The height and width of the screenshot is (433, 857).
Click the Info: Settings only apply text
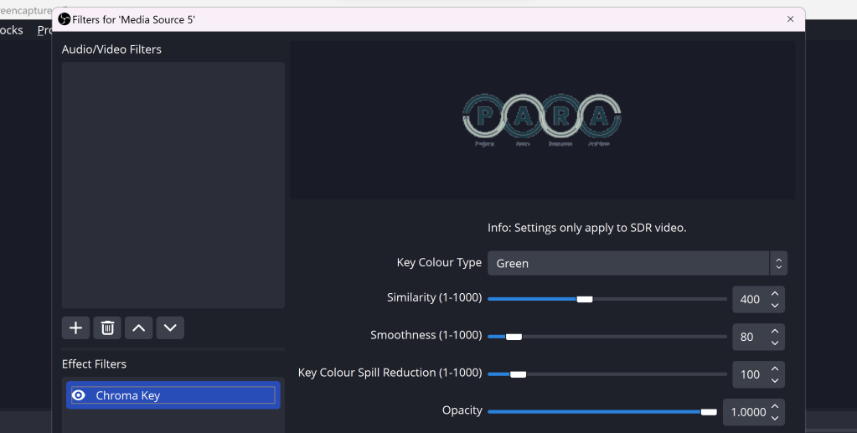587,228
